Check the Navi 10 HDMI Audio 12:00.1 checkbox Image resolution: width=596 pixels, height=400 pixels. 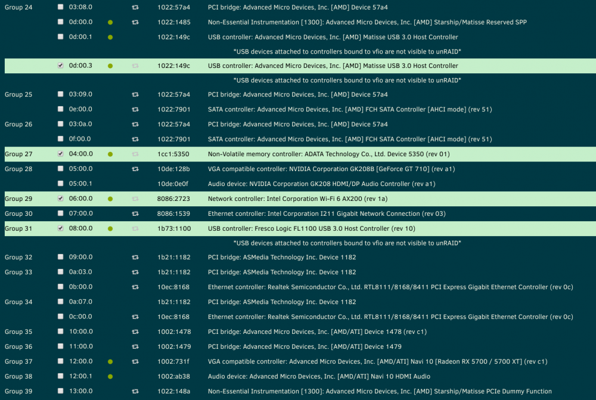[60, 376]
